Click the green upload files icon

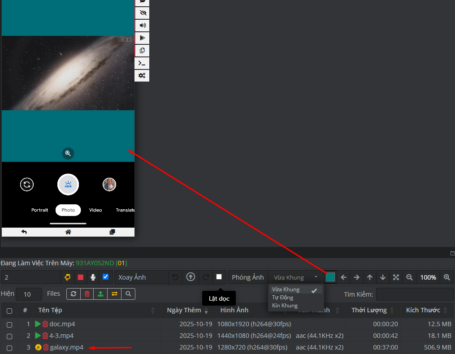pyautogui.click(x=101, y=294)
